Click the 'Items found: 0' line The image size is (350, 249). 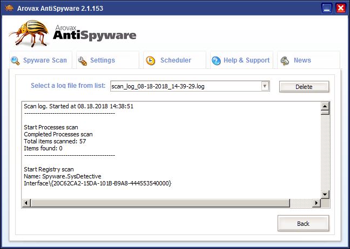tap(43, 148)
